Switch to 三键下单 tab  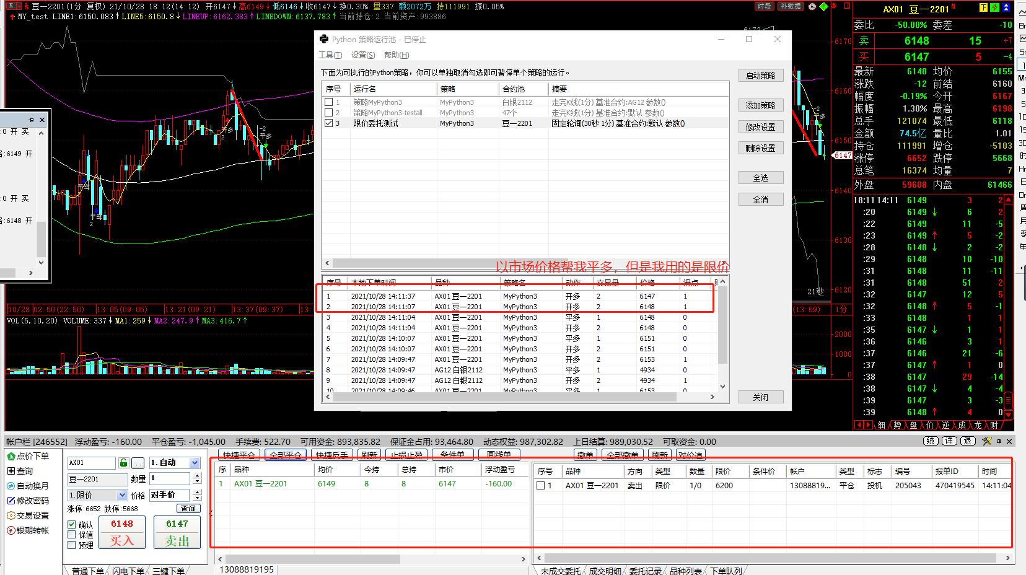click(169, 571)
